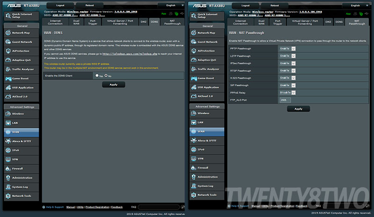Viewport: 374px width, 217px height.
Task: Open Guest Network in left window sidebar
Action: tap(22, 42)
